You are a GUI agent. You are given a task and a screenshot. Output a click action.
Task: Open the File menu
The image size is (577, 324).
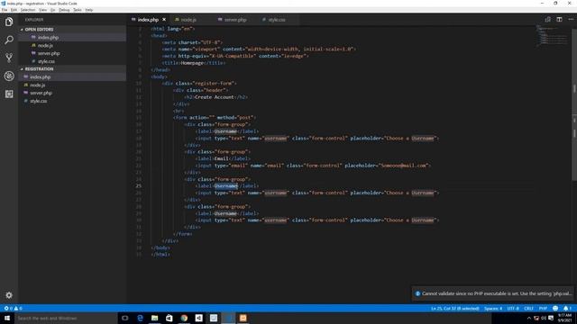5,10
